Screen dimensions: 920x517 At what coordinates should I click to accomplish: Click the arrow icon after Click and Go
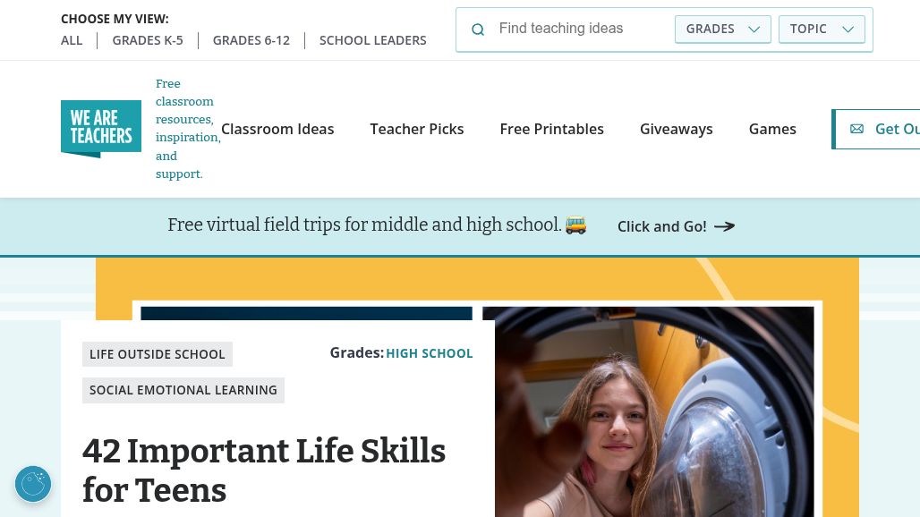click(724, 226)
